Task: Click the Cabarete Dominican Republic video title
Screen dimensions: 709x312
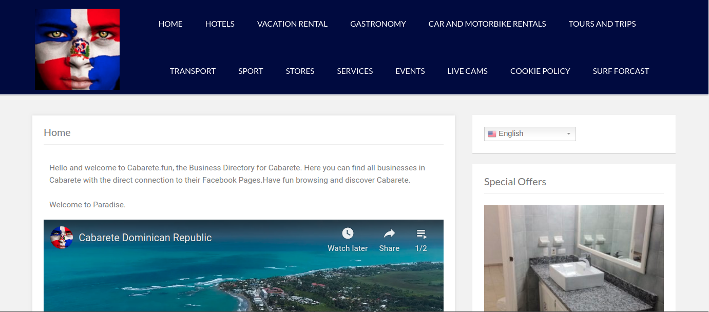Action: [145, 238]
